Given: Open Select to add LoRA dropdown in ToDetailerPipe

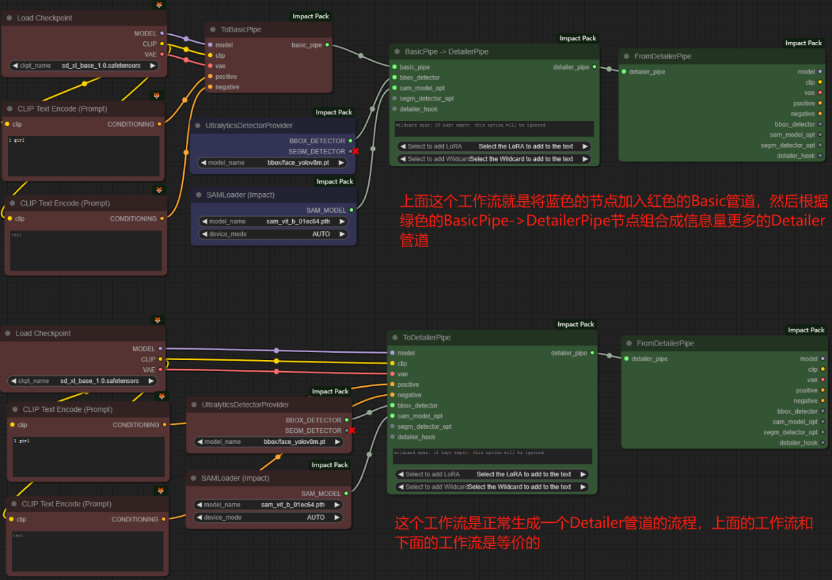Looking at the screenshot, I should coord(492,474).
